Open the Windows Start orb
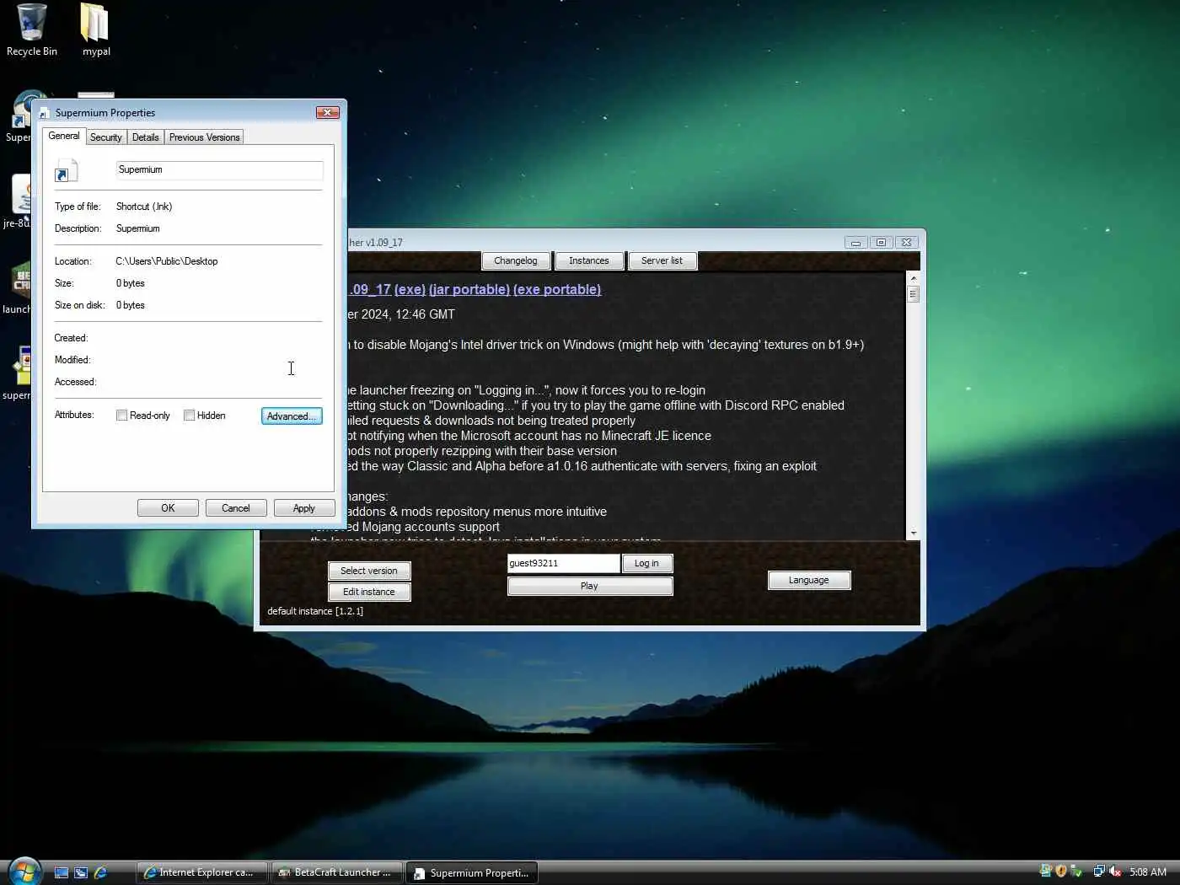This screenshot has width=1180, height=885. pos(24,872)
